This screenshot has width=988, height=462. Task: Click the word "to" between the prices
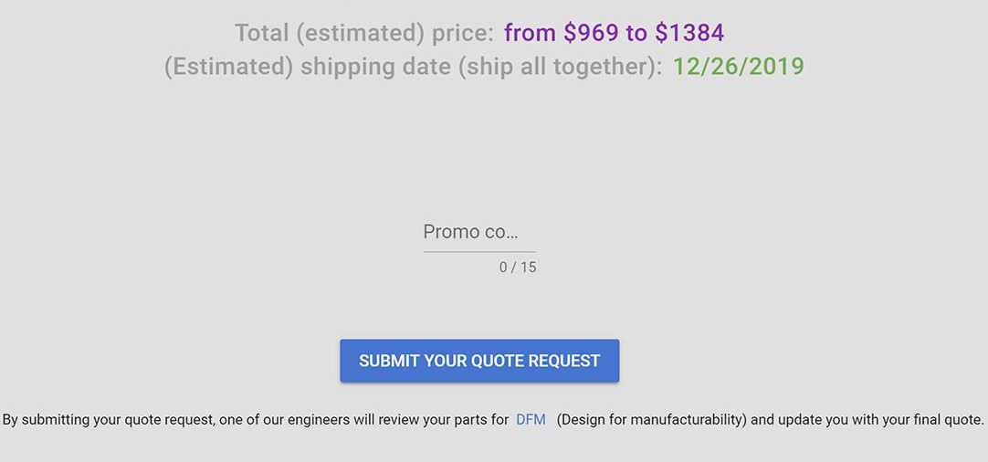pos(636,34)
